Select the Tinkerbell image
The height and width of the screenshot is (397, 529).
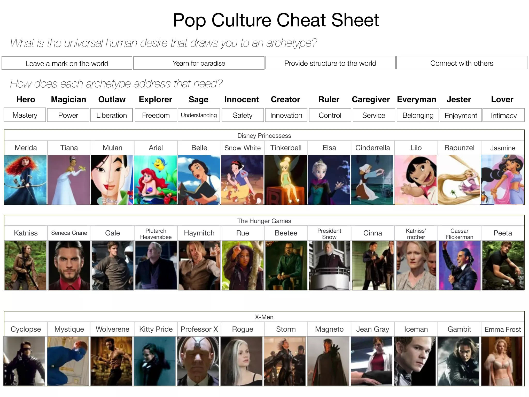point(286,180)
